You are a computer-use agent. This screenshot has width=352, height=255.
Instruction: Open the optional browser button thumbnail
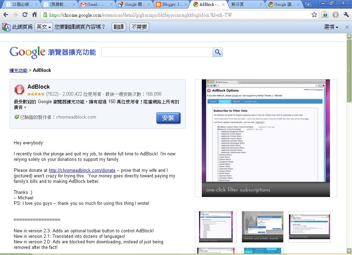pos(309,227)
